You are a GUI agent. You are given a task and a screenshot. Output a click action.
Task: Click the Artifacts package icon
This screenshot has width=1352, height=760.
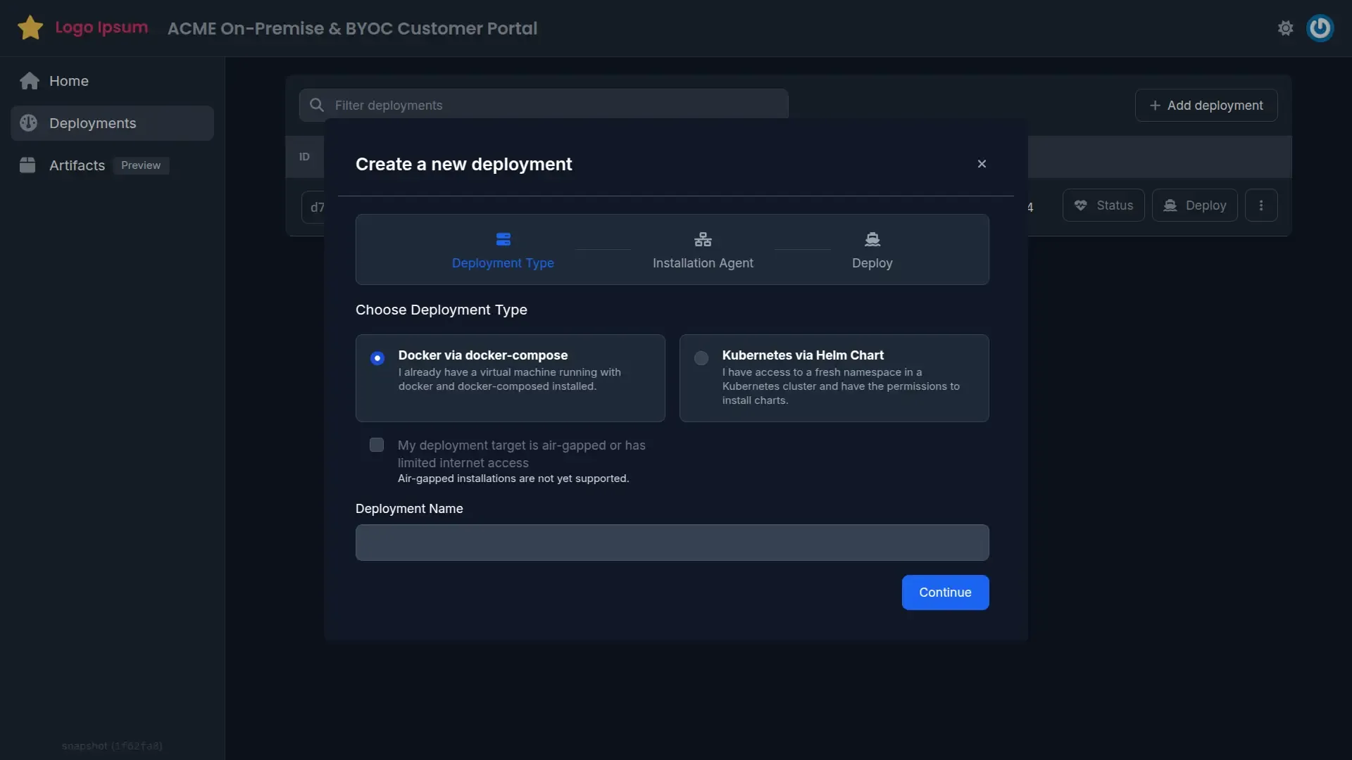[27, 165]
